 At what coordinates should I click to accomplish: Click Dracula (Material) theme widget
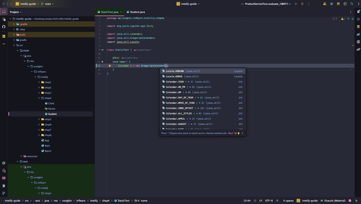point(333,200)
